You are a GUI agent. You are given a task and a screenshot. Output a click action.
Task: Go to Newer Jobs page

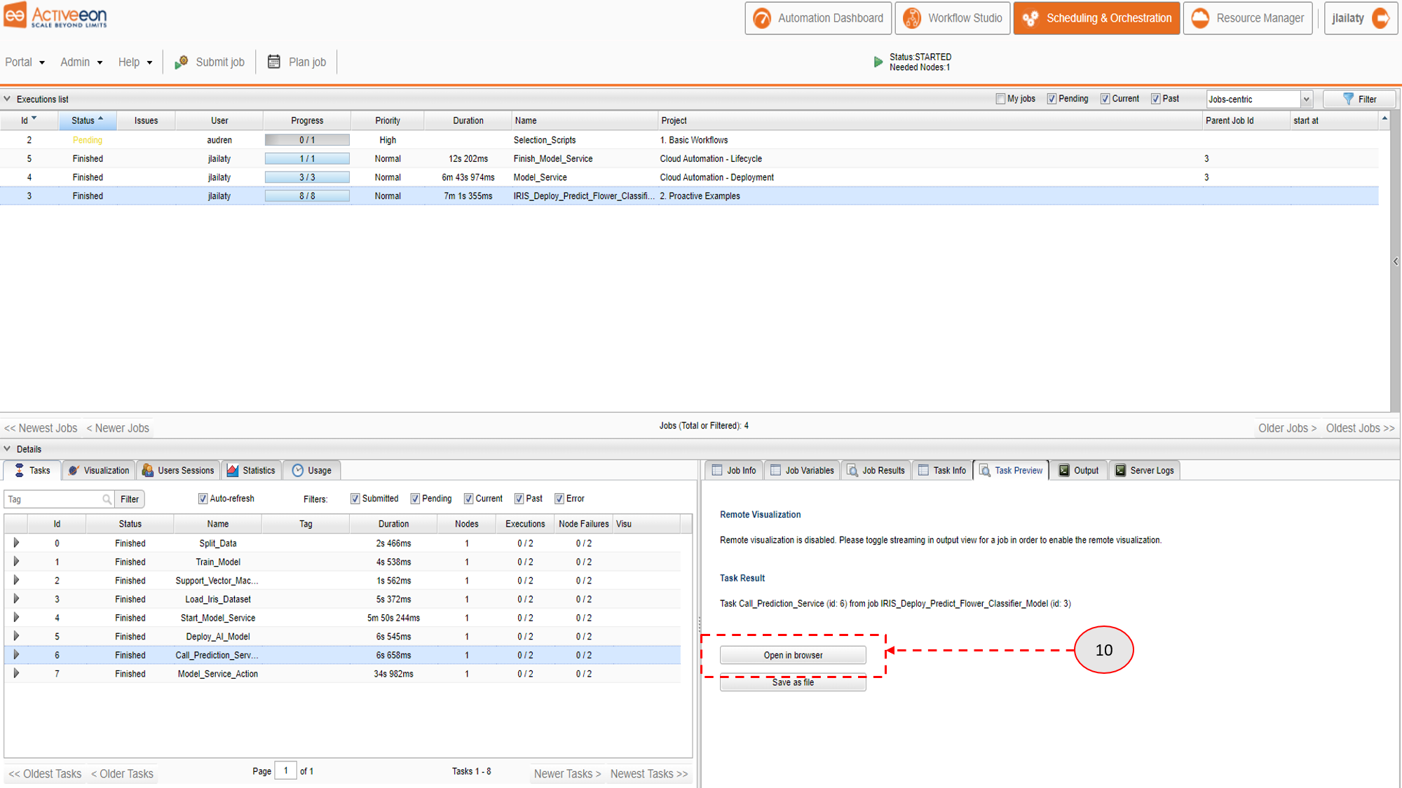[x=118, y=428]
